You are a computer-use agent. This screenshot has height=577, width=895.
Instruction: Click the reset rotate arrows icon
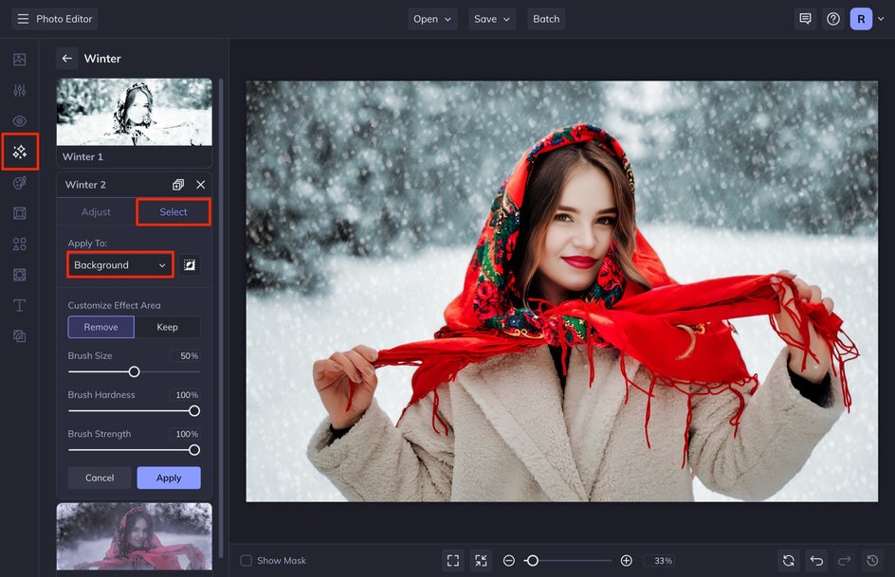(788, 561)
